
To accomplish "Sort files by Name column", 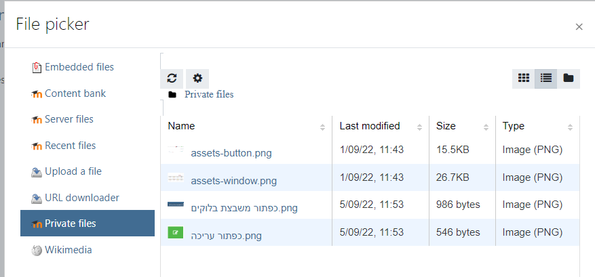I will 181,126.
